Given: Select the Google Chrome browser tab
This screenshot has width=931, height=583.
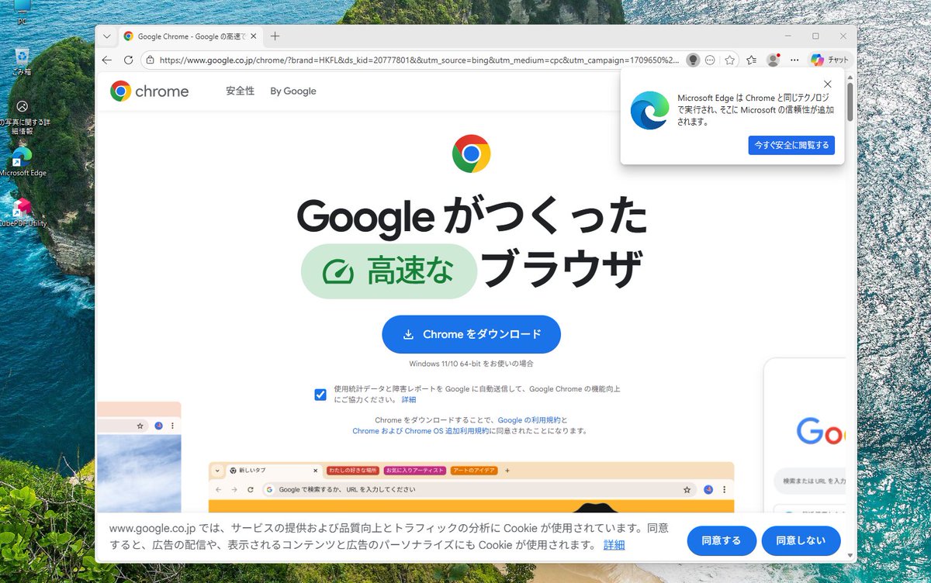Looking at the screenshot, I should click(x=189, y=36).
